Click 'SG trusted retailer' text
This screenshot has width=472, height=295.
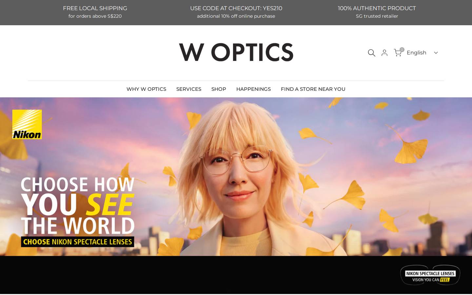pyautogui.click(x=377, y=16)
